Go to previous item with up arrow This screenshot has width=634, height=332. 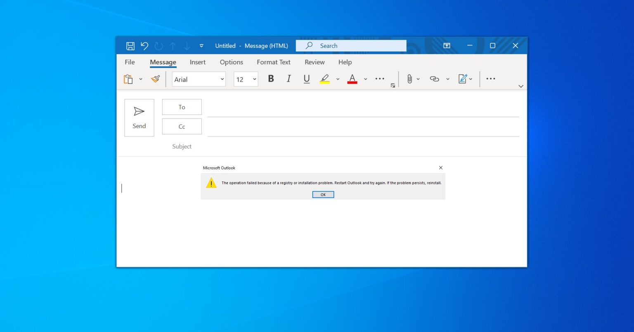point(173,46)
